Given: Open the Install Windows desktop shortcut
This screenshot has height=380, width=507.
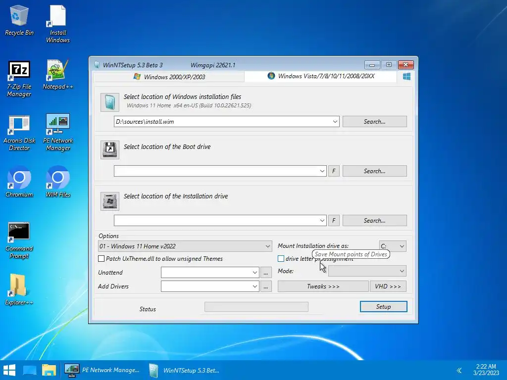Looking at the screenshot, I should pyautogui.click(x=58, y=24).
